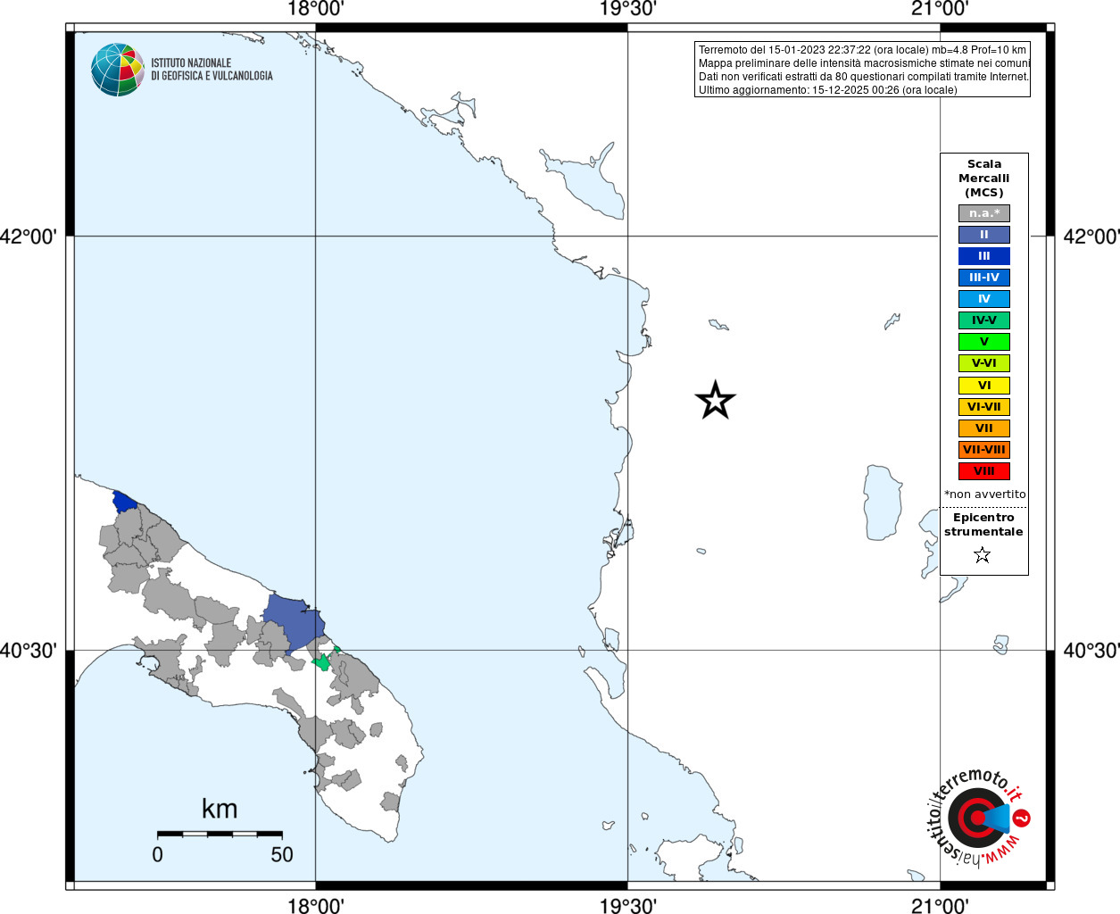Select the VIII red legend swatch

click(x=984, y=471)
